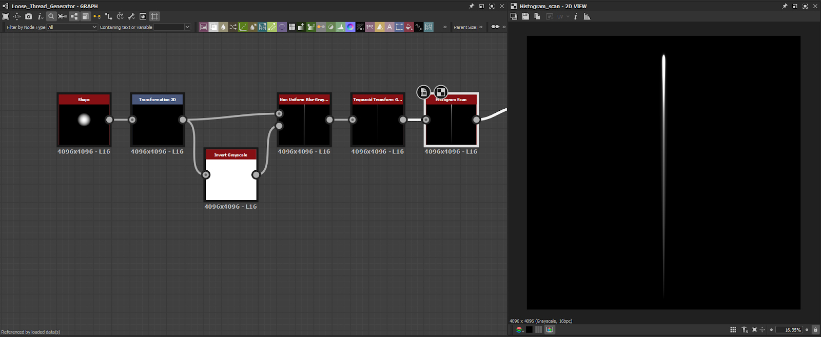The width and height of the screenshot is (821, 337).
Task: Show the histogram in 2D view toolbar
Action: [587, 16]
